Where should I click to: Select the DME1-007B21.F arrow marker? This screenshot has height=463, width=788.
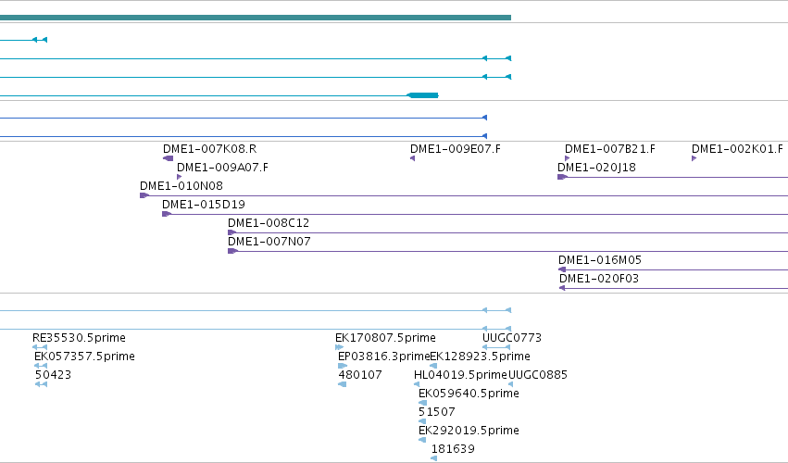pos(568,158)
